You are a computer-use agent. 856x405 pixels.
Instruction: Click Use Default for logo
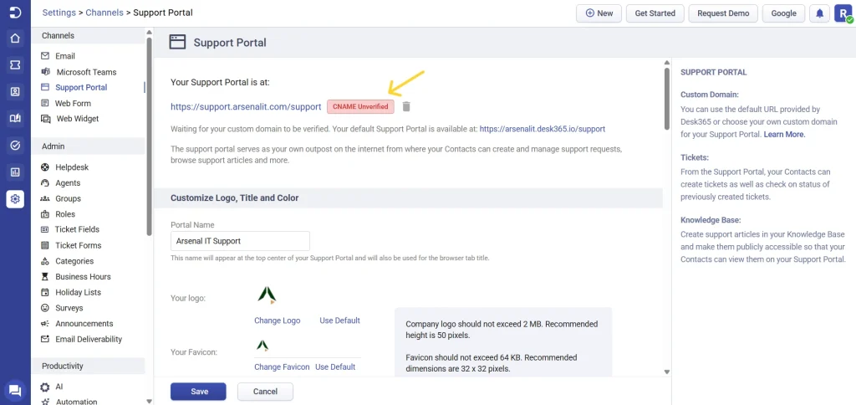point(339,320)
